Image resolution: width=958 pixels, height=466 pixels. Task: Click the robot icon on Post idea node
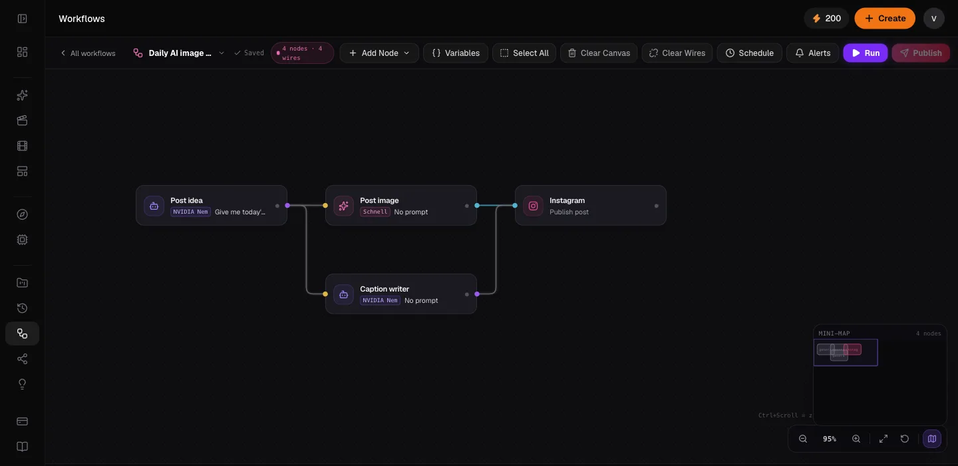pyautogui.click(x=154, y=206)
